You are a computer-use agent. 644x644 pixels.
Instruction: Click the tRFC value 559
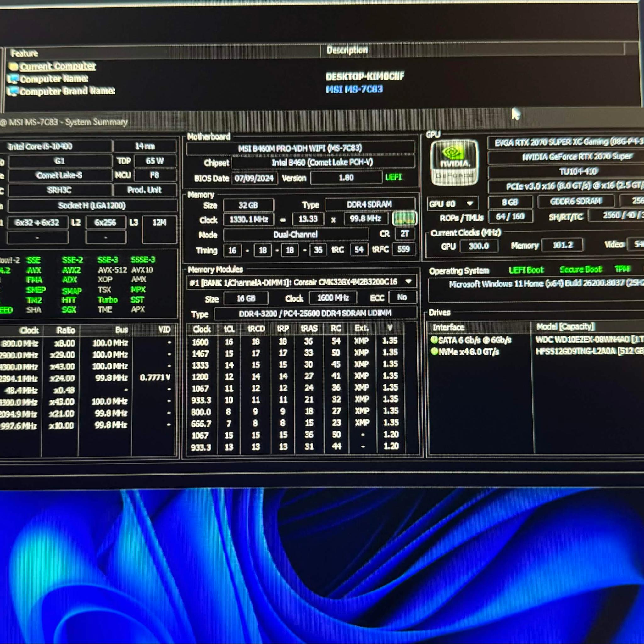(403, 249)
